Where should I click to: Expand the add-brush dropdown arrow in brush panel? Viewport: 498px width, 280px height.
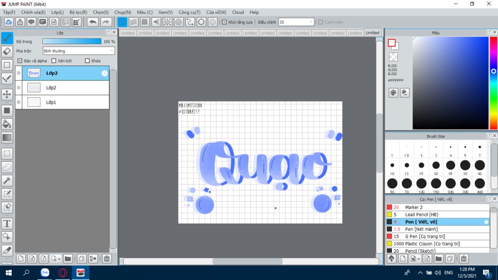[x=419, y=259]
